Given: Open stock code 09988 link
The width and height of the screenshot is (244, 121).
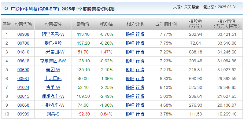Looking at the screenshot, I should (x=23, y=34).
